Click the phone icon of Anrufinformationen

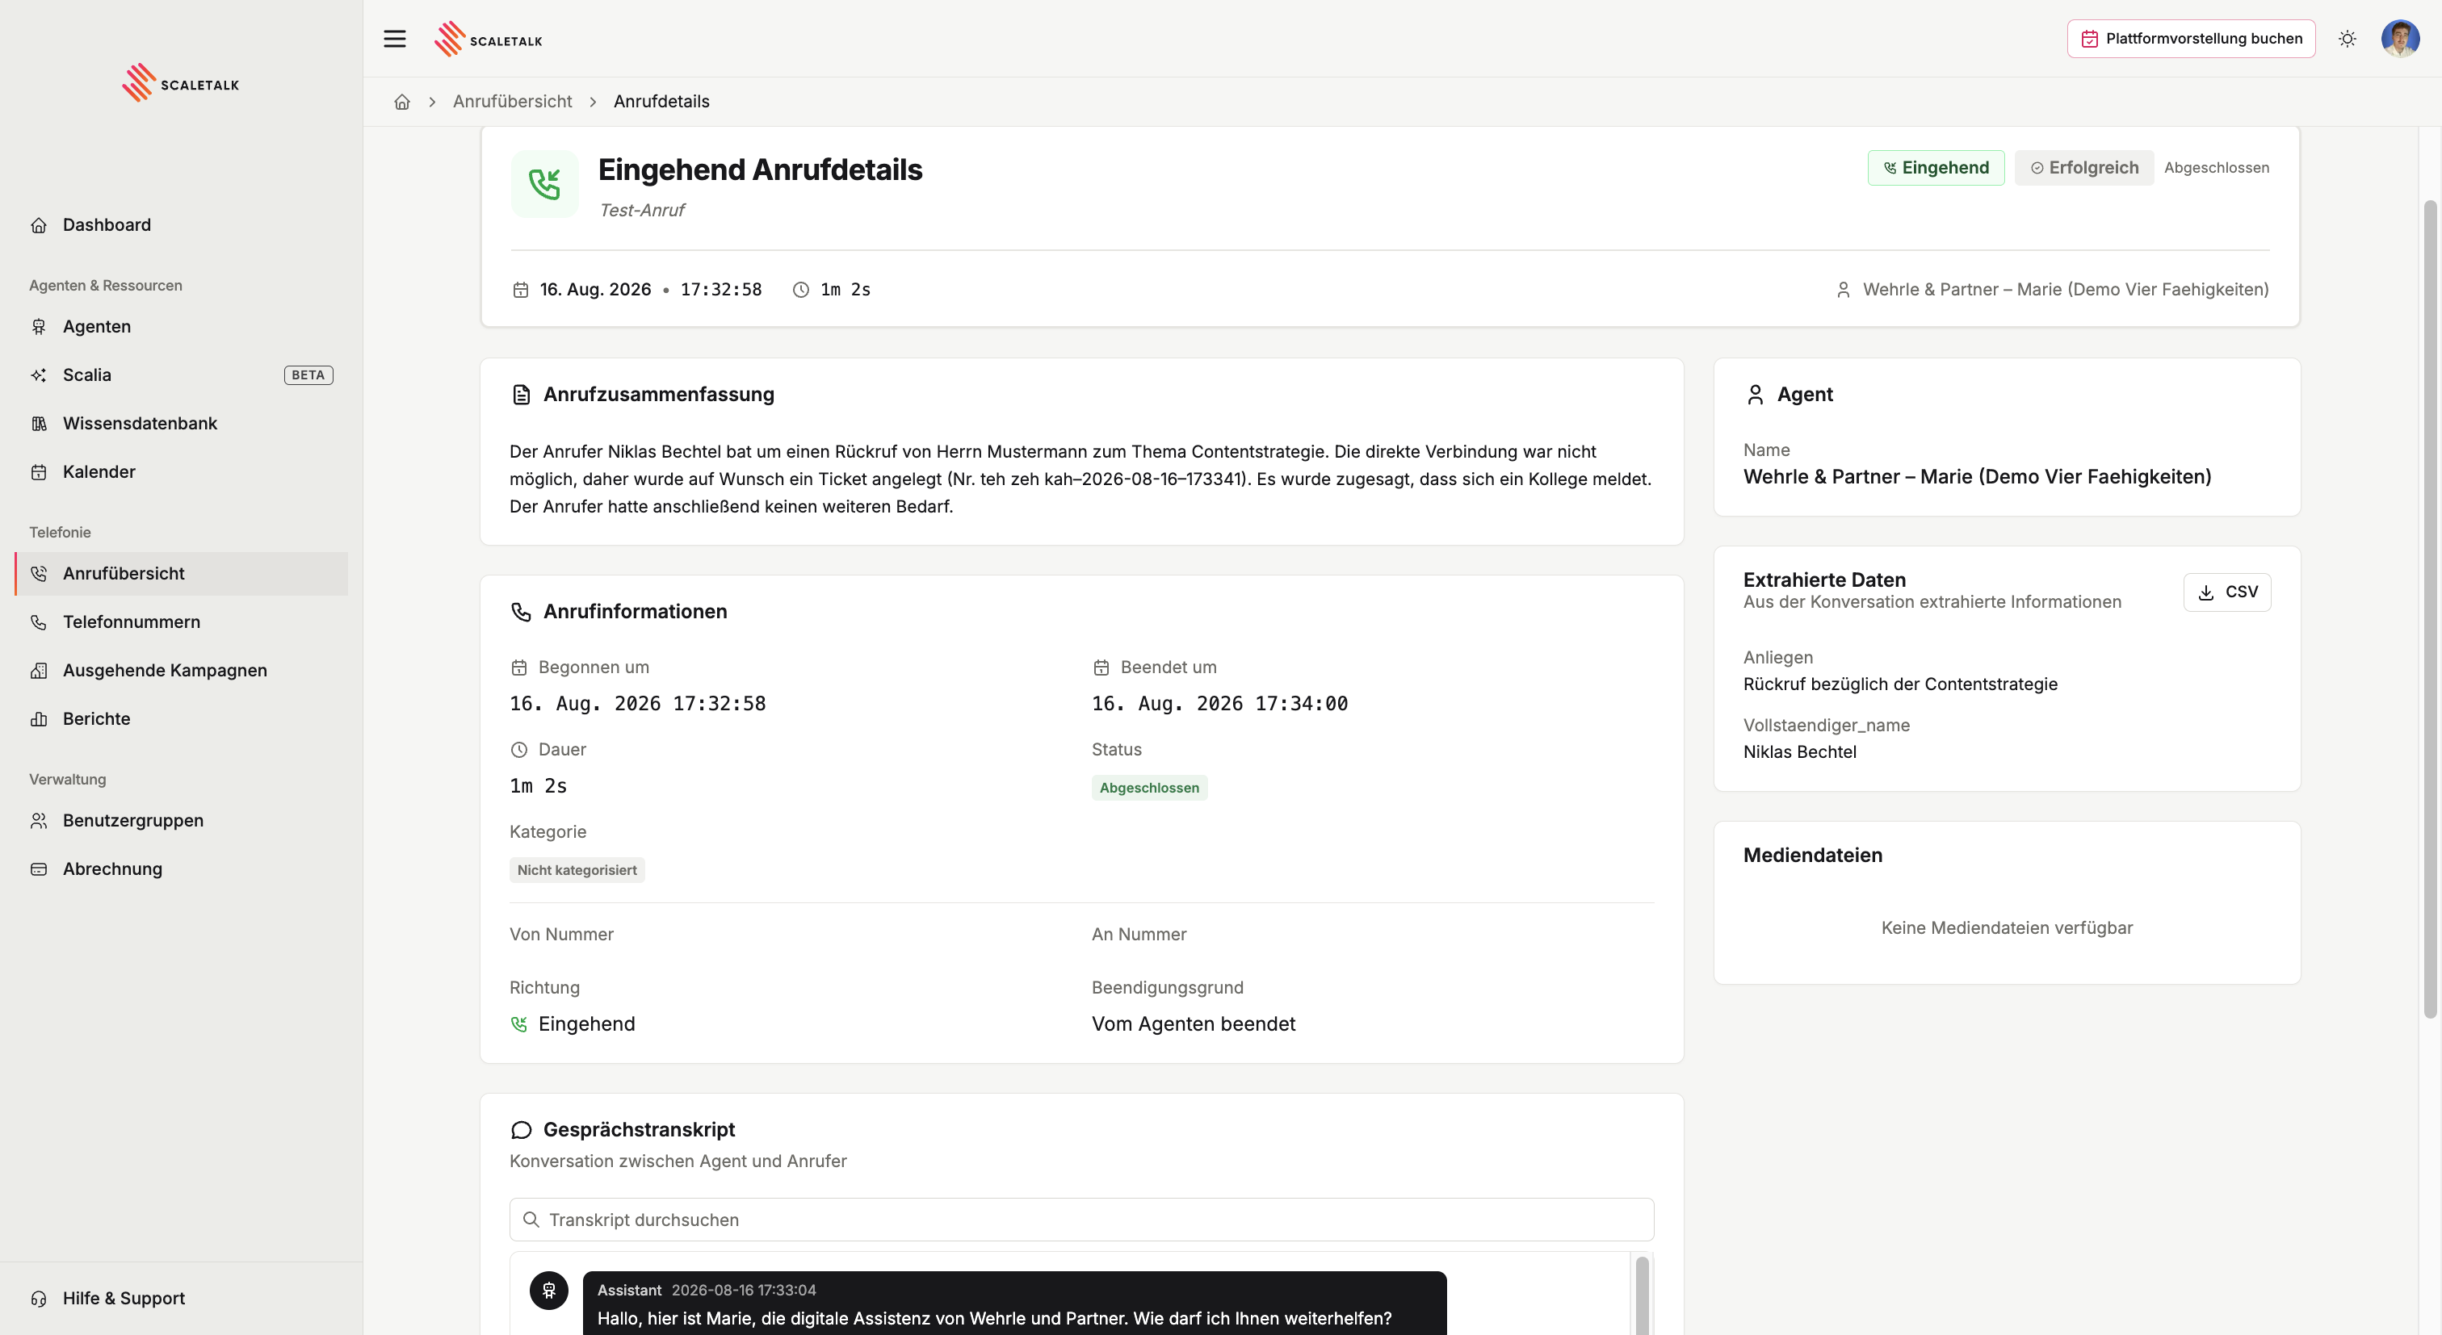pos(520,612)
